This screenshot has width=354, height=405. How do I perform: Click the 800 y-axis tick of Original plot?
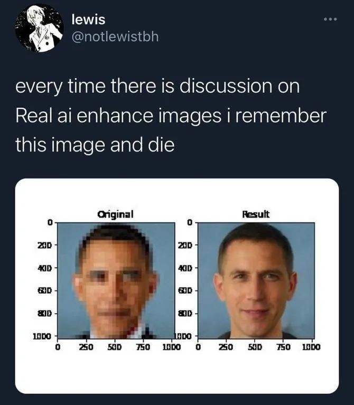click(x=45, y=314)
